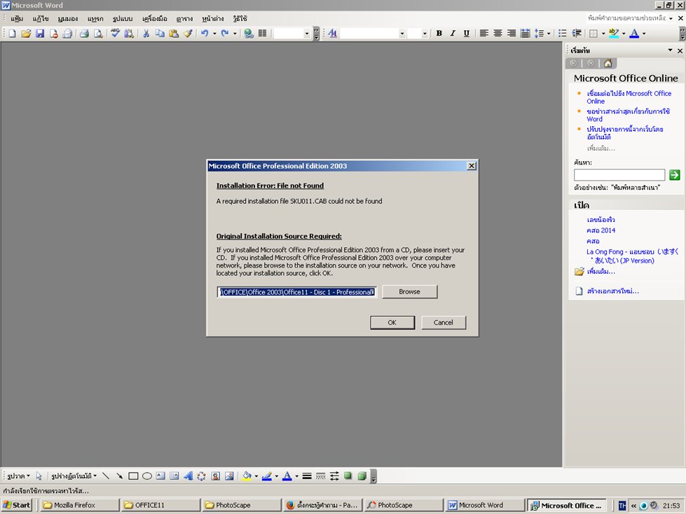The image size is (686, 514).
Task: Open the มุมมอง (View) menu
Action: click(x=67, y=18)
